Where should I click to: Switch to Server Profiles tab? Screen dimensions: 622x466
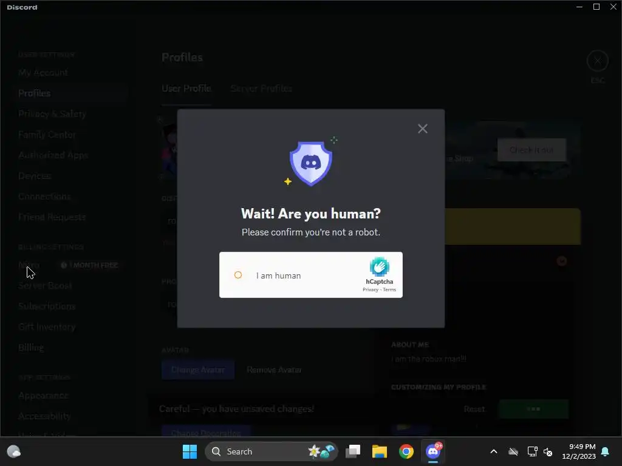[x=261, y=89]
